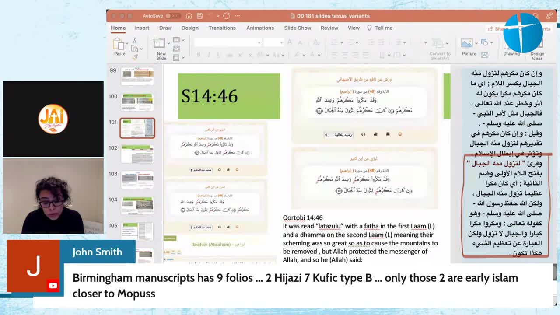
Task: Click the Copy icon
Action: [134, 49]
